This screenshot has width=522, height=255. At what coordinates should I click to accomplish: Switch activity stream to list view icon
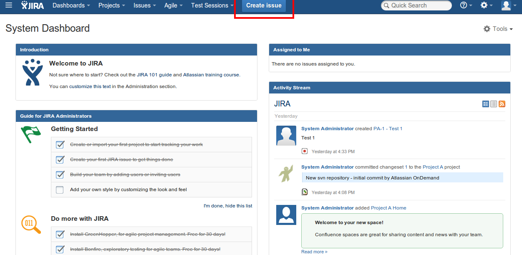tap(494, 104)
